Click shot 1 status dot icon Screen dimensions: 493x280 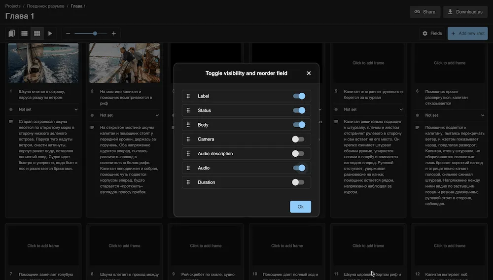click(11, 109)
